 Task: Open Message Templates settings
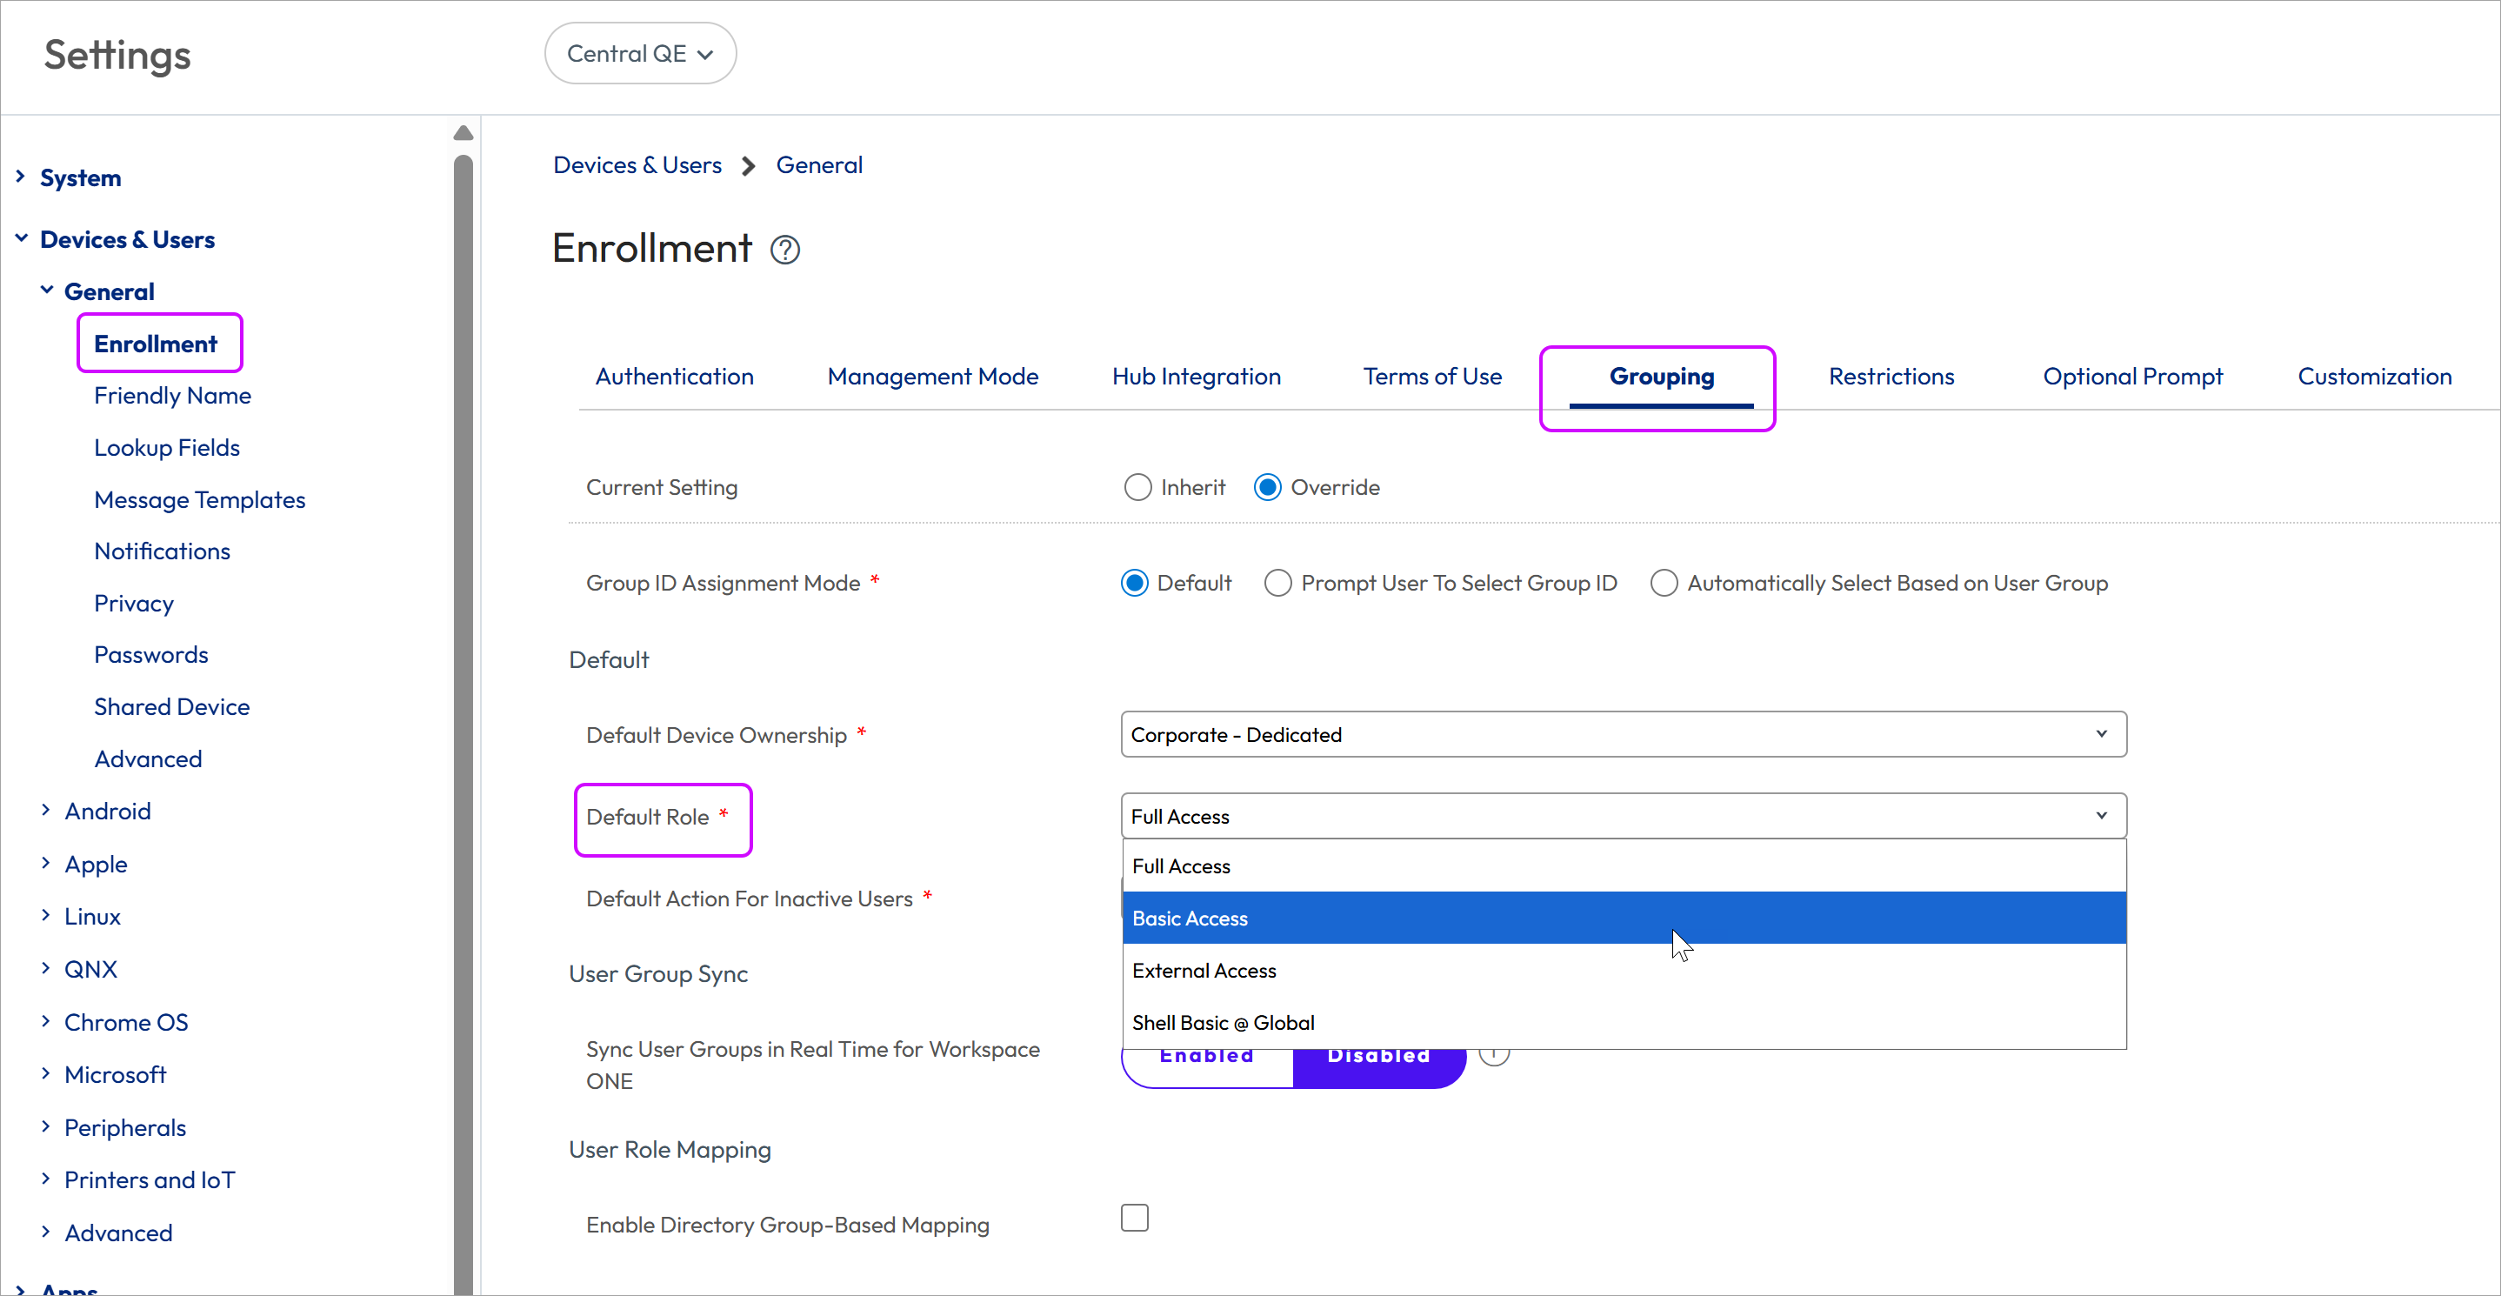[x=199, y=500]
